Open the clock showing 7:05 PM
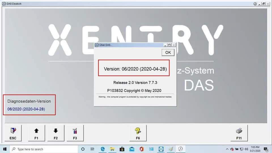 255,149
